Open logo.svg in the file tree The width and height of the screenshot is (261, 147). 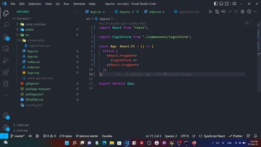pos(33,73)
